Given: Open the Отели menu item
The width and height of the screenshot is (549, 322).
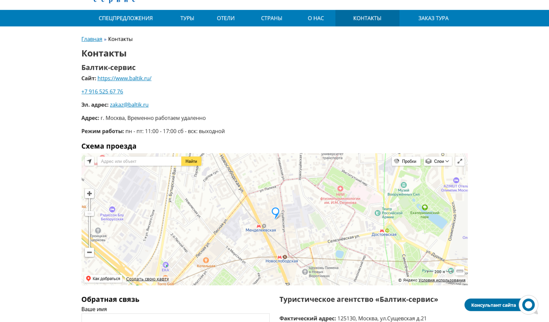Looking at the screenshot, I should pos(225,18).
